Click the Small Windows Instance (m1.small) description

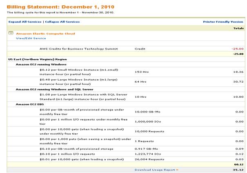79,72
